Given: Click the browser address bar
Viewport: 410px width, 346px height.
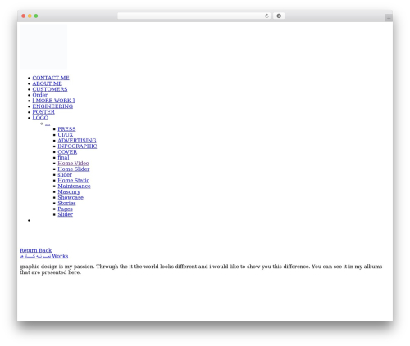Looking at the screenshot, I should coord(194,16).
